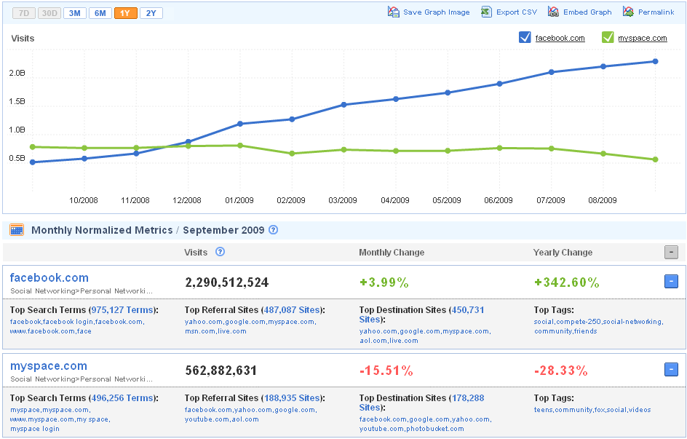This screenshot has width=687, height=439.
Task: Click myspace's monthly change -15.51%
Action: (x=386, y=371)
